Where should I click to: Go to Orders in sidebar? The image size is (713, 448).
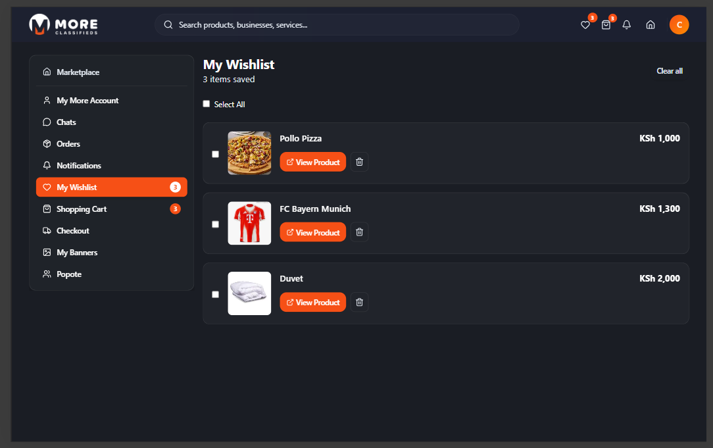pos(68,144)
